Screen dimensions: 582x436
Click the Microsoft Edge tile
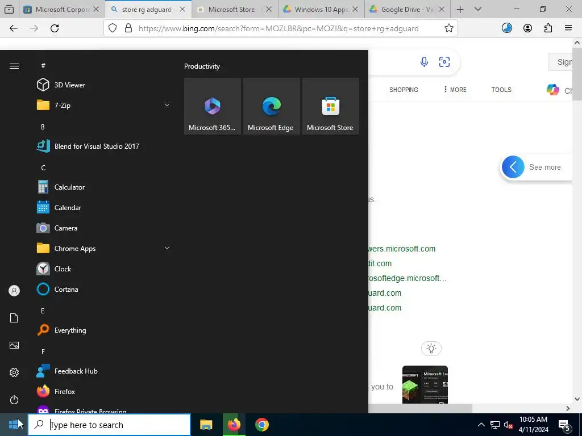tap(271, 106)
